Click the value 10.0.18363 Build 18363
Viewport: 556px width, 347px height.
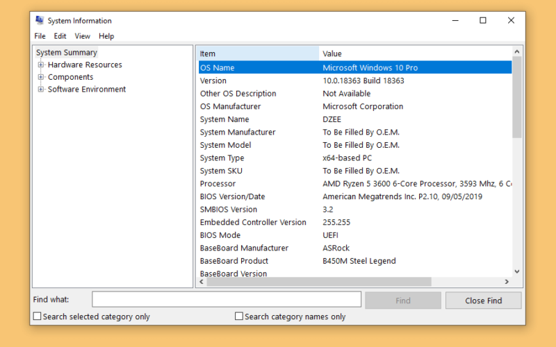pos(363,81)
